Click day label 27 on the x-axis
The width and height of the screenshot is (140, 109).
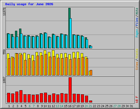[115, 106]
